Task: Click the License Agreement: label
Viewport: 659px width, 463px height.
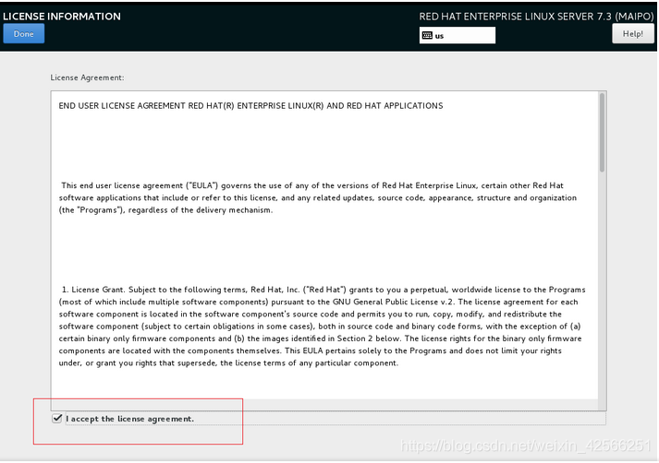Action: [x=87, y=77]
